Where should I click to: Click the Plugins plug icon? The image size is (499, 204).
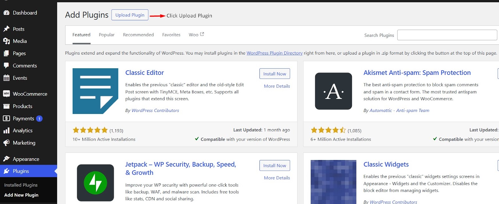(x=6, y=171)
